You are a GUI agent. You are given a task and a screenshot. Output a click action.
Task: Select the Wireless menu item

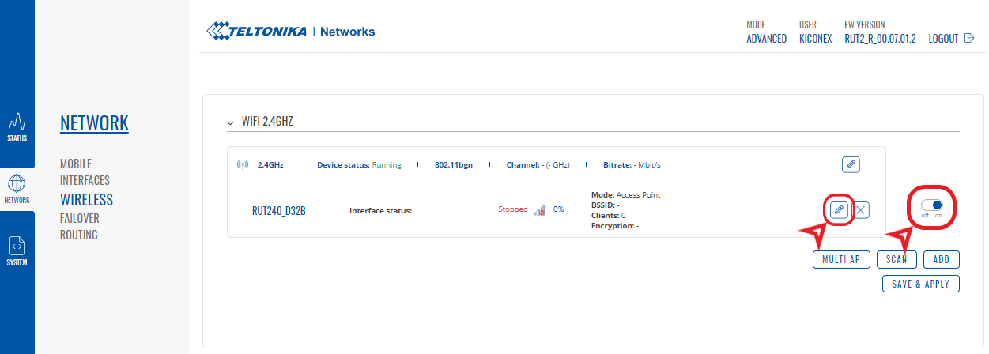coord(86,199)
